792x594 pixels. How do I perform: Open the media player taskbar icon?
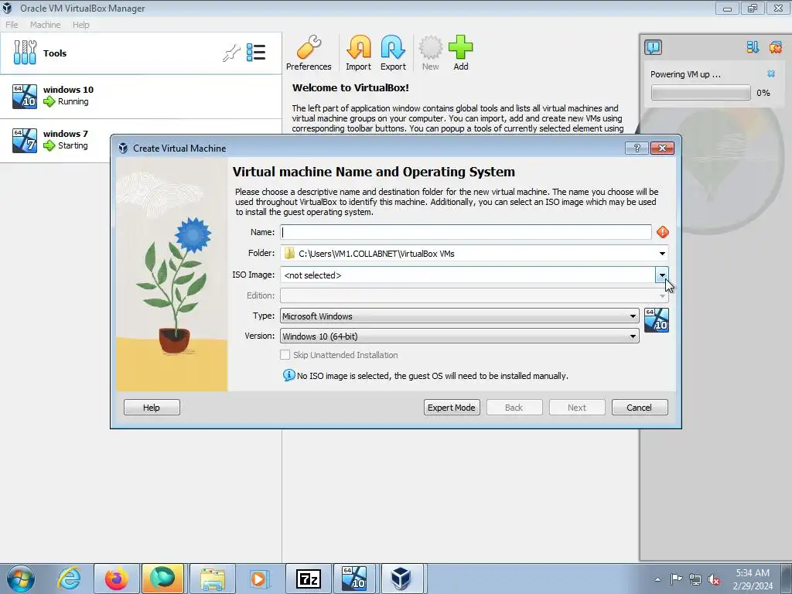(x=260, y=579)
